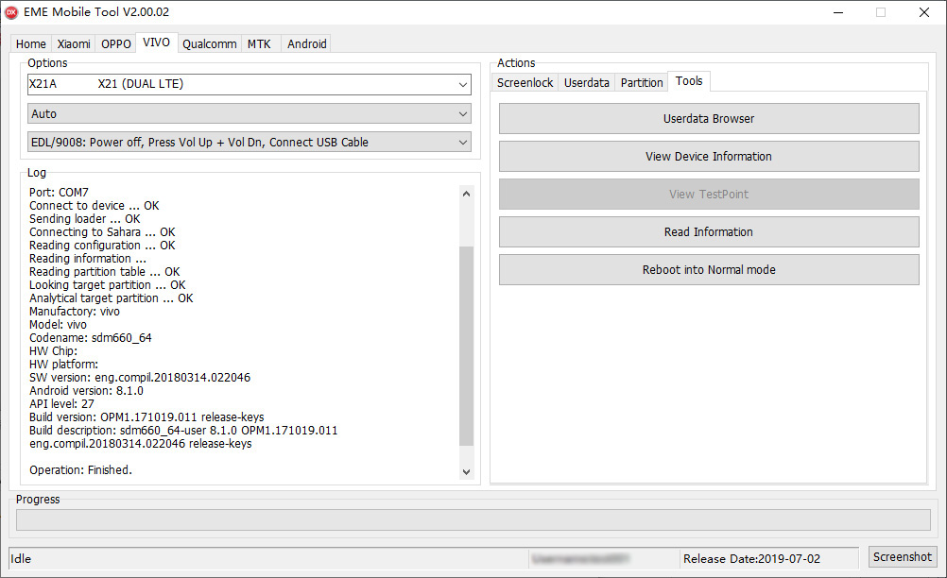Click the Idle status bar text
This screenshot has width=947, height=578.
pyautogui.click(x=21, y=559)
